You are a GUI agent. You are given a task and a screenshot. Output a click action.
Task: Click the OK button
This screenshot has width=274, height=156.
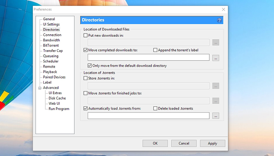(x=155, y=143)
